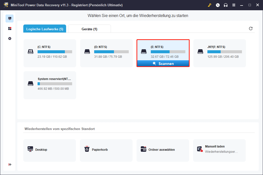Click the Ordner auswählen folder icon
Screen dimensions: 263x175
144,149
